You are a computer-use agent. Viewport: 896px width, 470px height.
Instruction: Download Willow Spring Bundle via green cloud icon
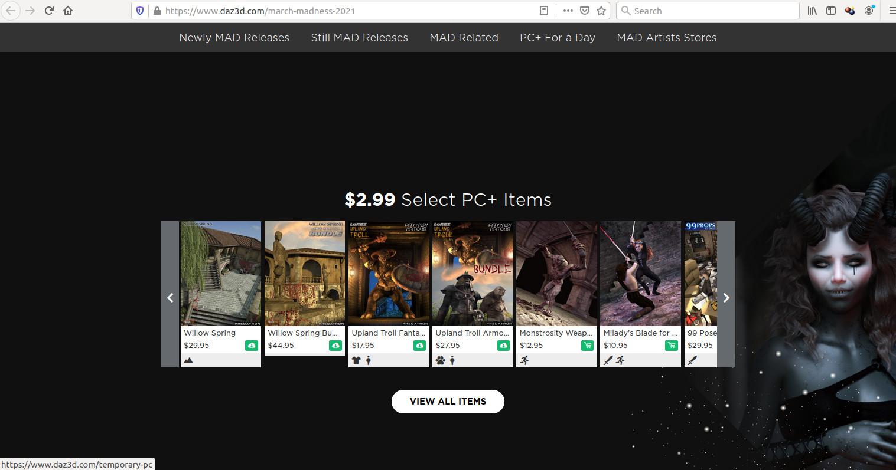pos(335,346)
